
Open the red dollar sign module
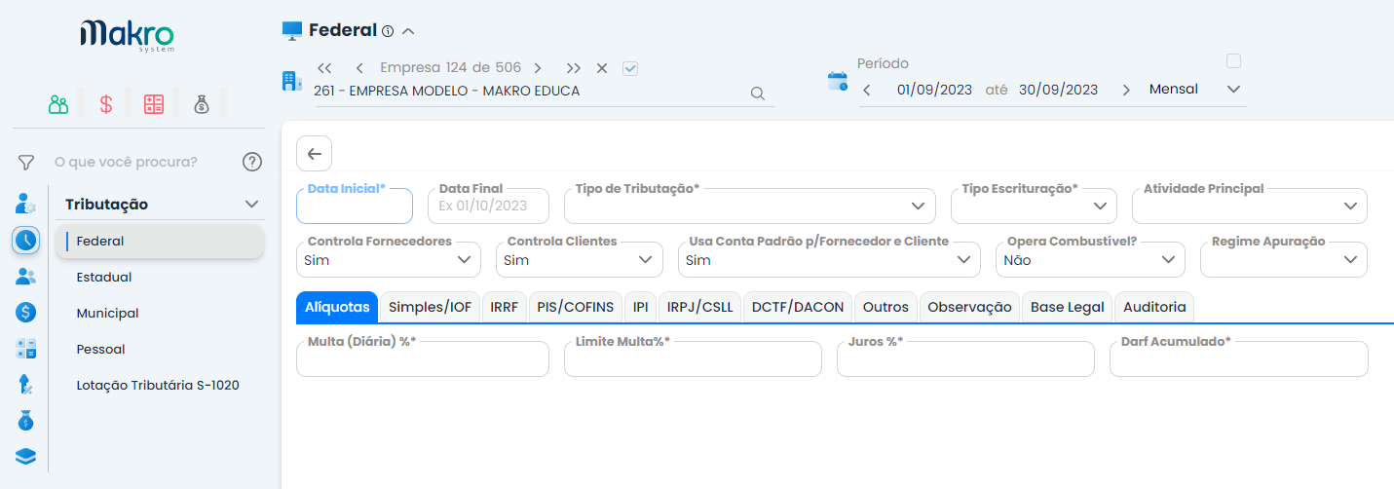[106, 104]
